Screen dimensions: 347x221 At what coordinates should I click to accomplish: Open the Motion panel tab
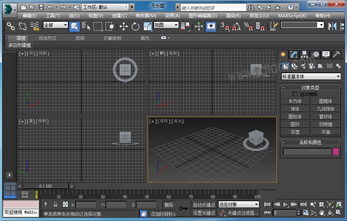pyautogui.click(x=315, y=55)
